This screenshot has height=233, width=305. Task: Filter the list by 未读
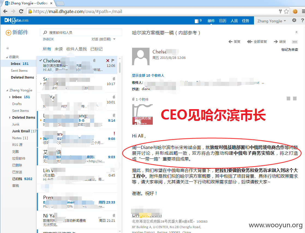tap(59, 49)
